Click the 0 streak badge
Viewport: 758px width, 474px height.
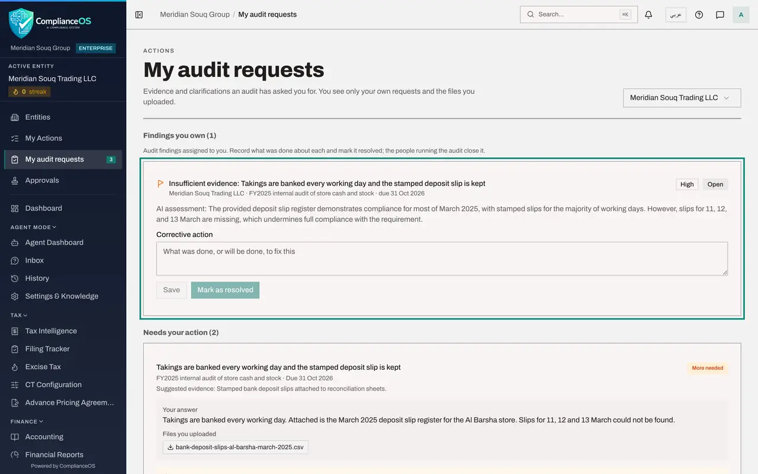pyautogui.click(x=30, y=92)
